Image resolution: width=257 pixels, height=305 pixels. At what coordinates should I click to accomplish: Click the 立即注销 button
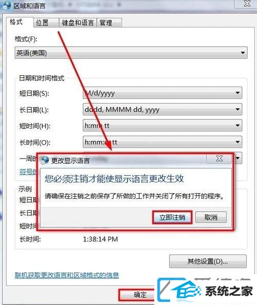[172, 217]
